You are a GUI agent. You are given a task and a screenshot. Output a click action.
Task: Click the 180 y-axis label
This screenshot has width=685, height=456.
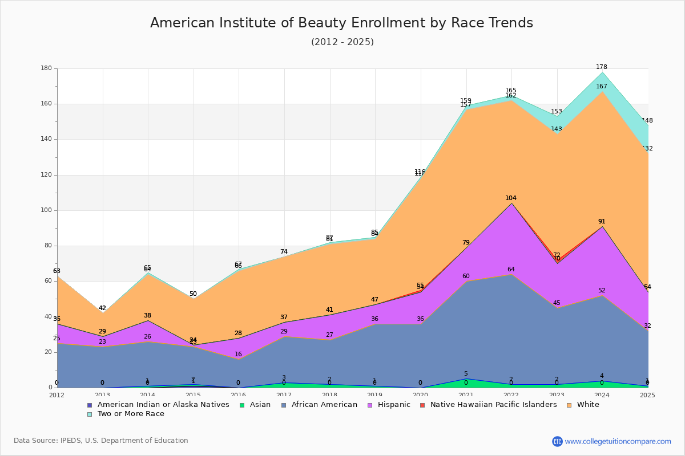[x=46, y=68]
